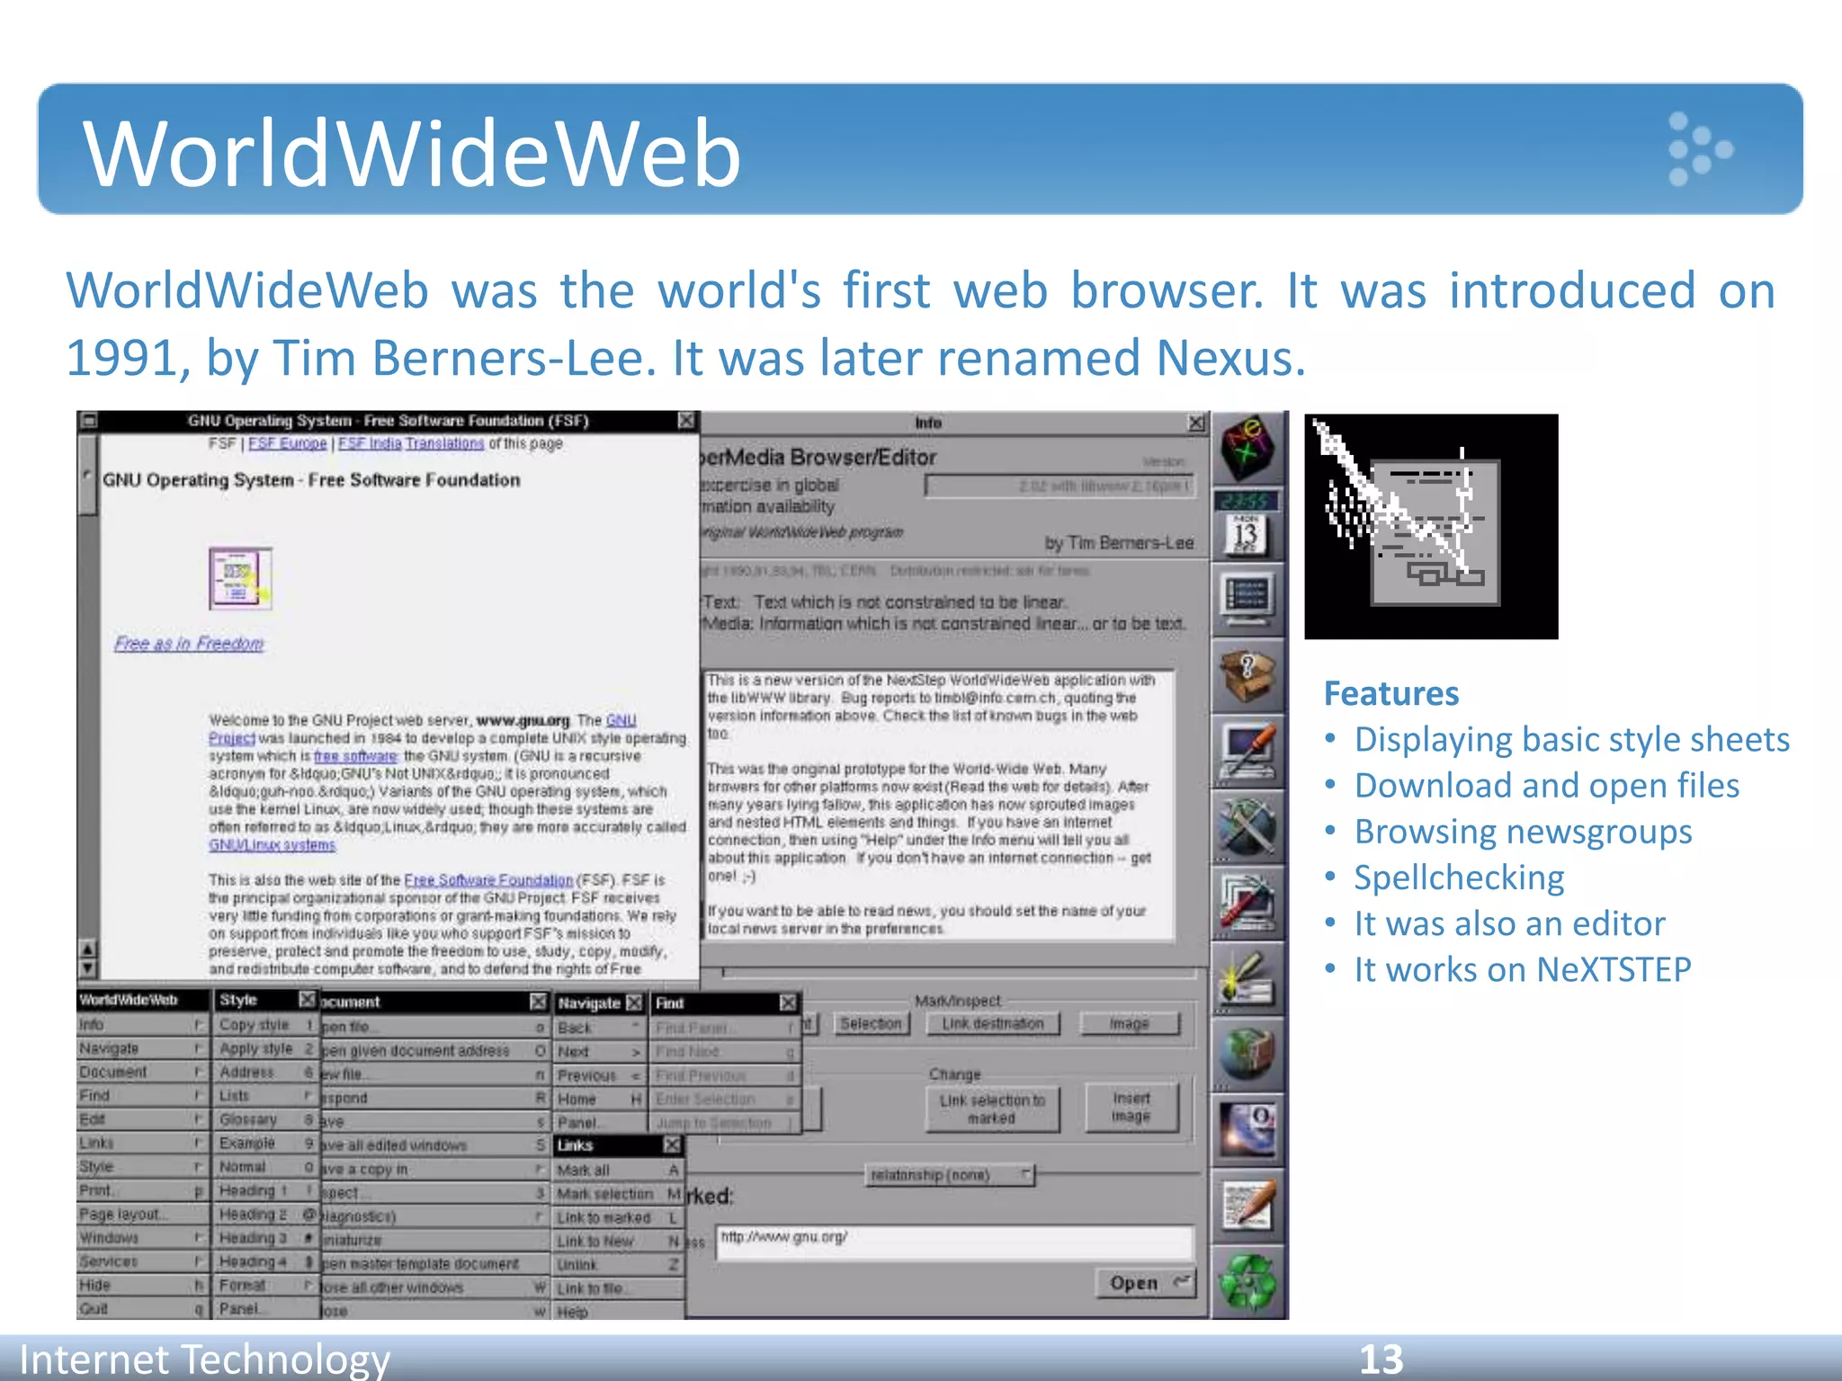
Task: Expand the Format submenu in Style menu
Action: click(266, 1286)
